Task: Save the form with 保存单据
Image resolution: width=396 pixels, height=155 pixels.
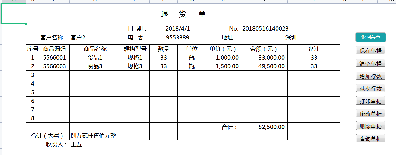Action: click(370, 51)
